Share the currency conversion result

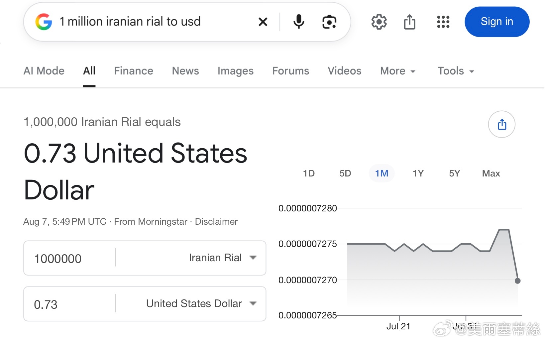(502, 124)
